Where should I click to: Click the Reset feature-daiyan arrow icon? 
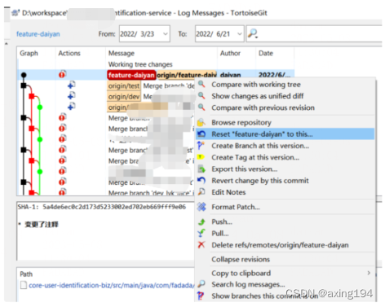click(x=201, y=134)
